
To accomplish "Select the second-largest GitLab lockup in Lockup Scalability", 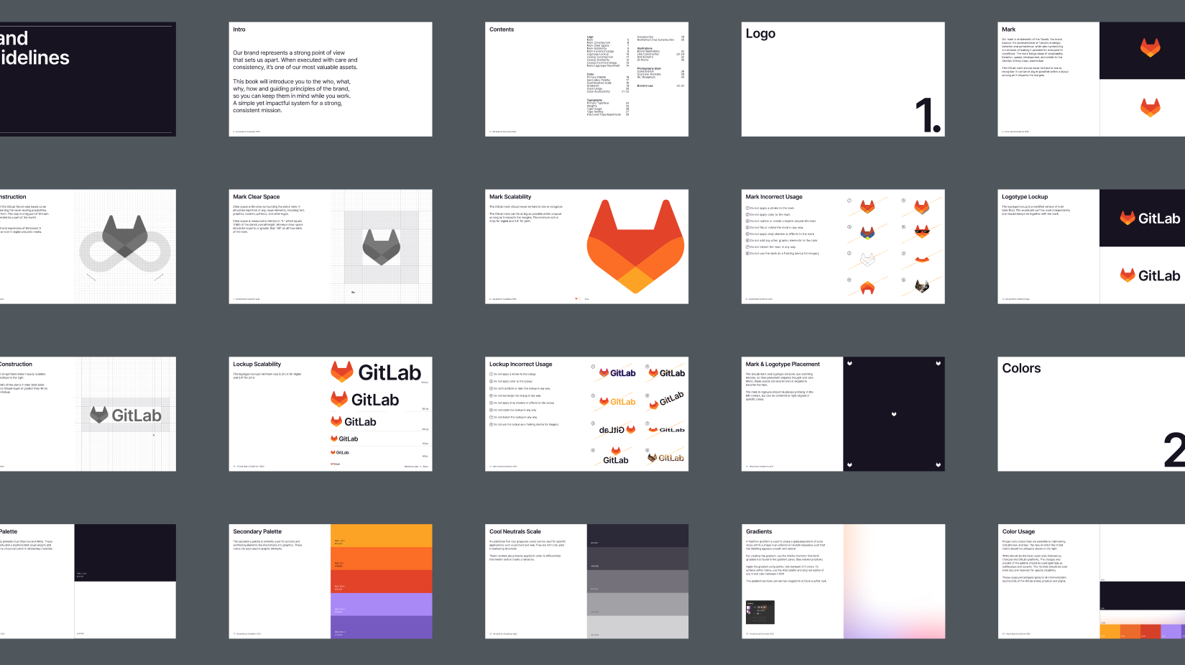I will [364, 400].
